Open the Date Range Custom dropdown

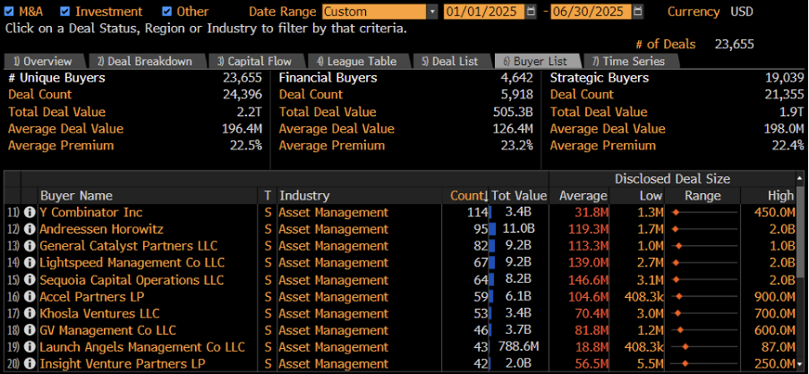[433, 12]
